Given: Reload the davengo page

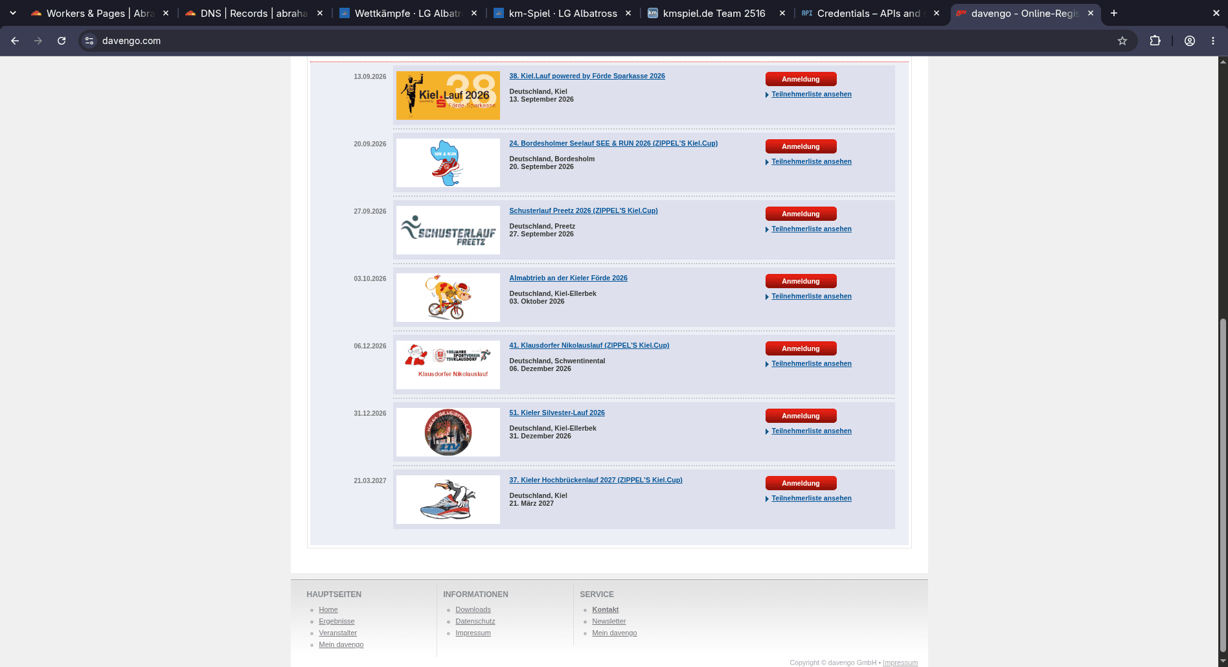Looking at the screenshot, I should (62, 41).
